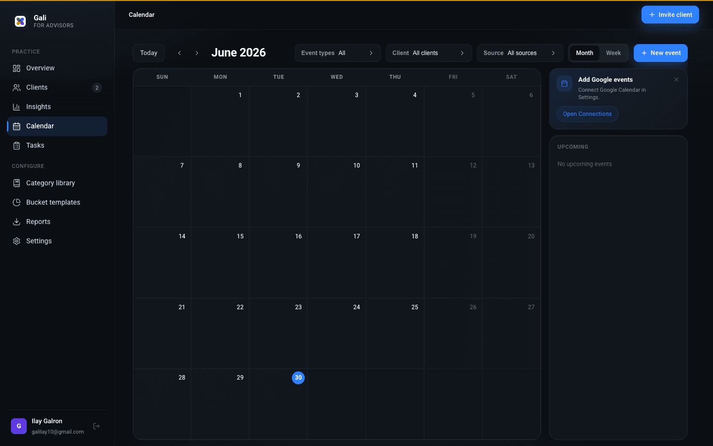This screenshot has height=446, width=713.
Task: Click the Bucket templates pie icon
Action: coord(16,202)
